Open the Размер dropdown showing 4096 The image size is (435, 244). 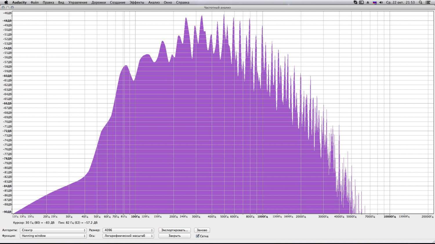pyautogui.click(x=128, y=230)
